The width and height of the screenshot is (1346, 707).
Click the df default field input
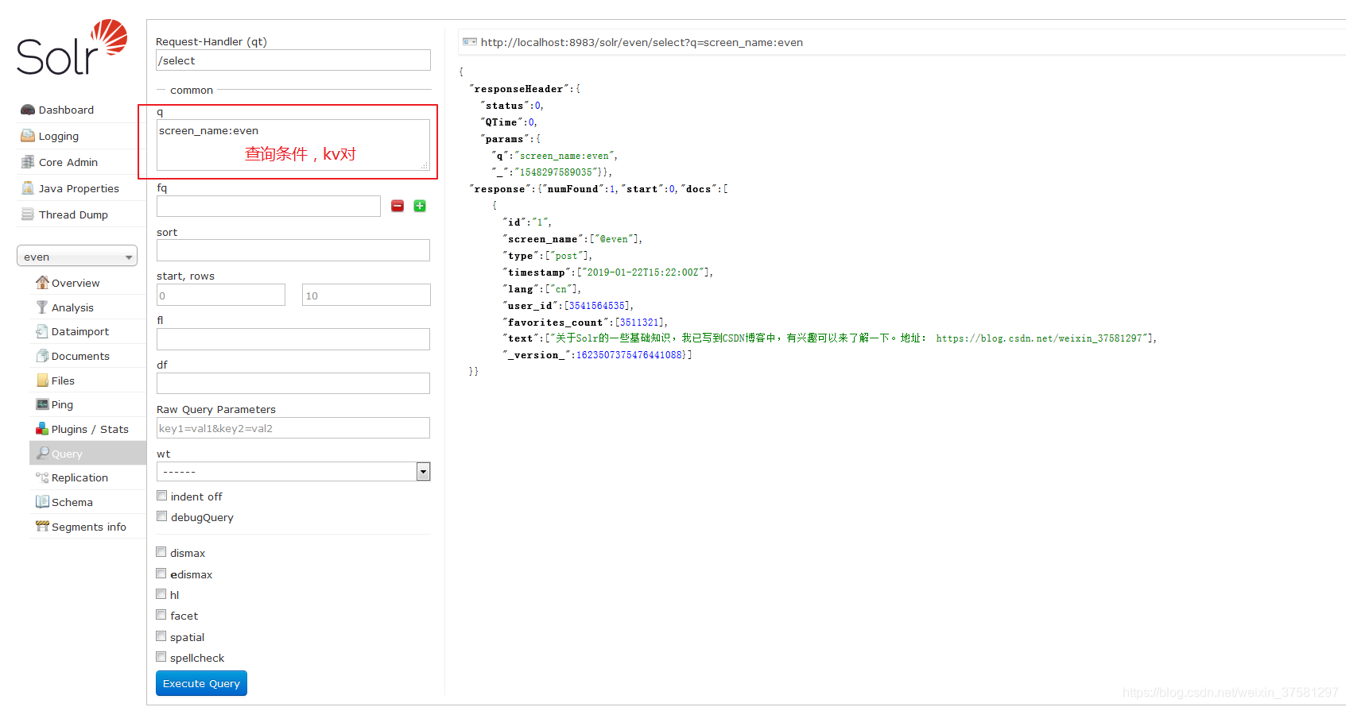point(293,384)
